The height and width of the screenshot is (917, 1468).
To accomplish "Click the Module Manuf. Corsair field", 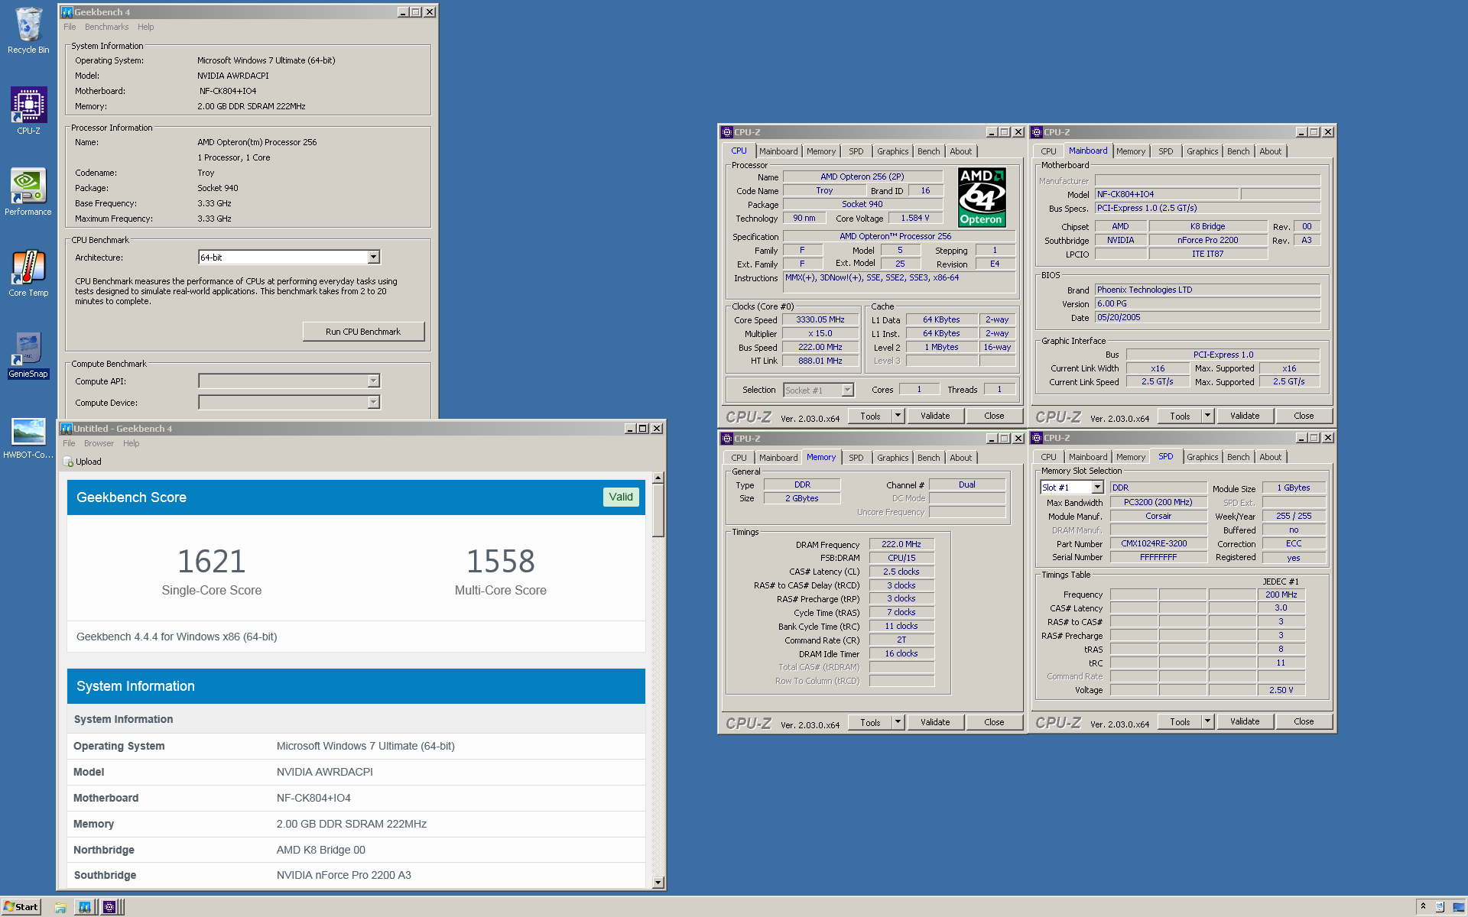I will [1158, 517].
